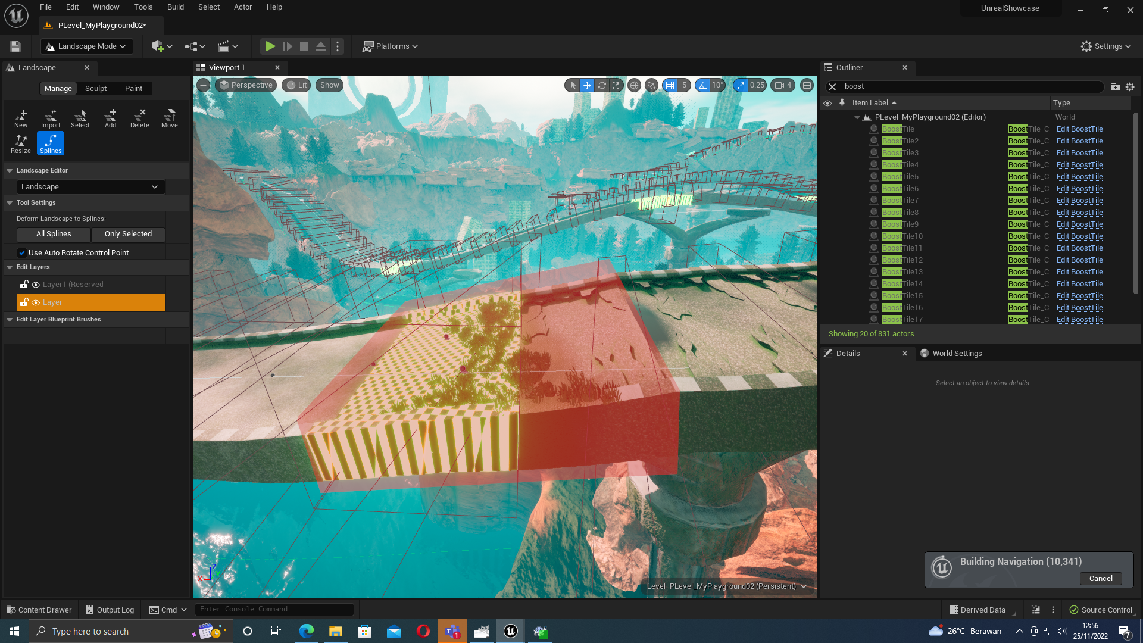Open the Landscape Mode dropdown
Screen dimensions: 1143x643
coord(86,46)
